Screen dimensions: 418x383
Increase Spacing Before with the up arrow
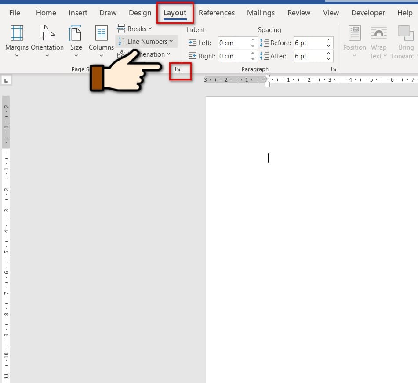click(x=328, y=40)
